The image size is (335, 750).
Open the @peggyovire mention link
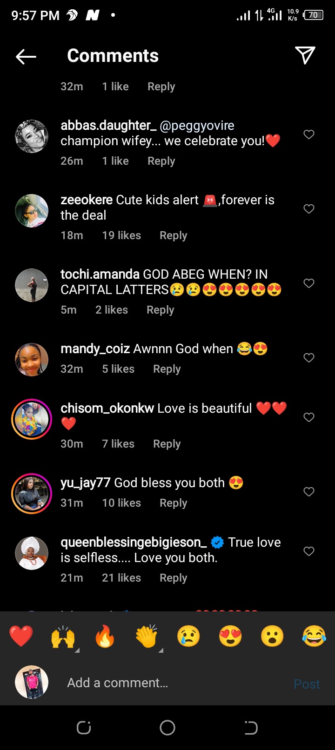197,126
